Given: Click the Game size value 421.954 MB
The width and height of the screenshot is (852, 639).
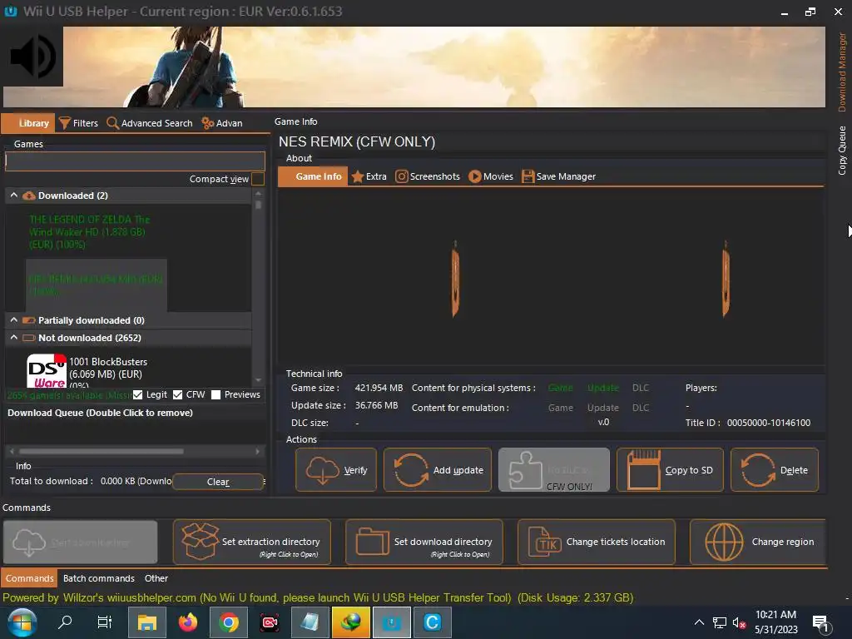Looking at the screenshot, I should (379, 388).
